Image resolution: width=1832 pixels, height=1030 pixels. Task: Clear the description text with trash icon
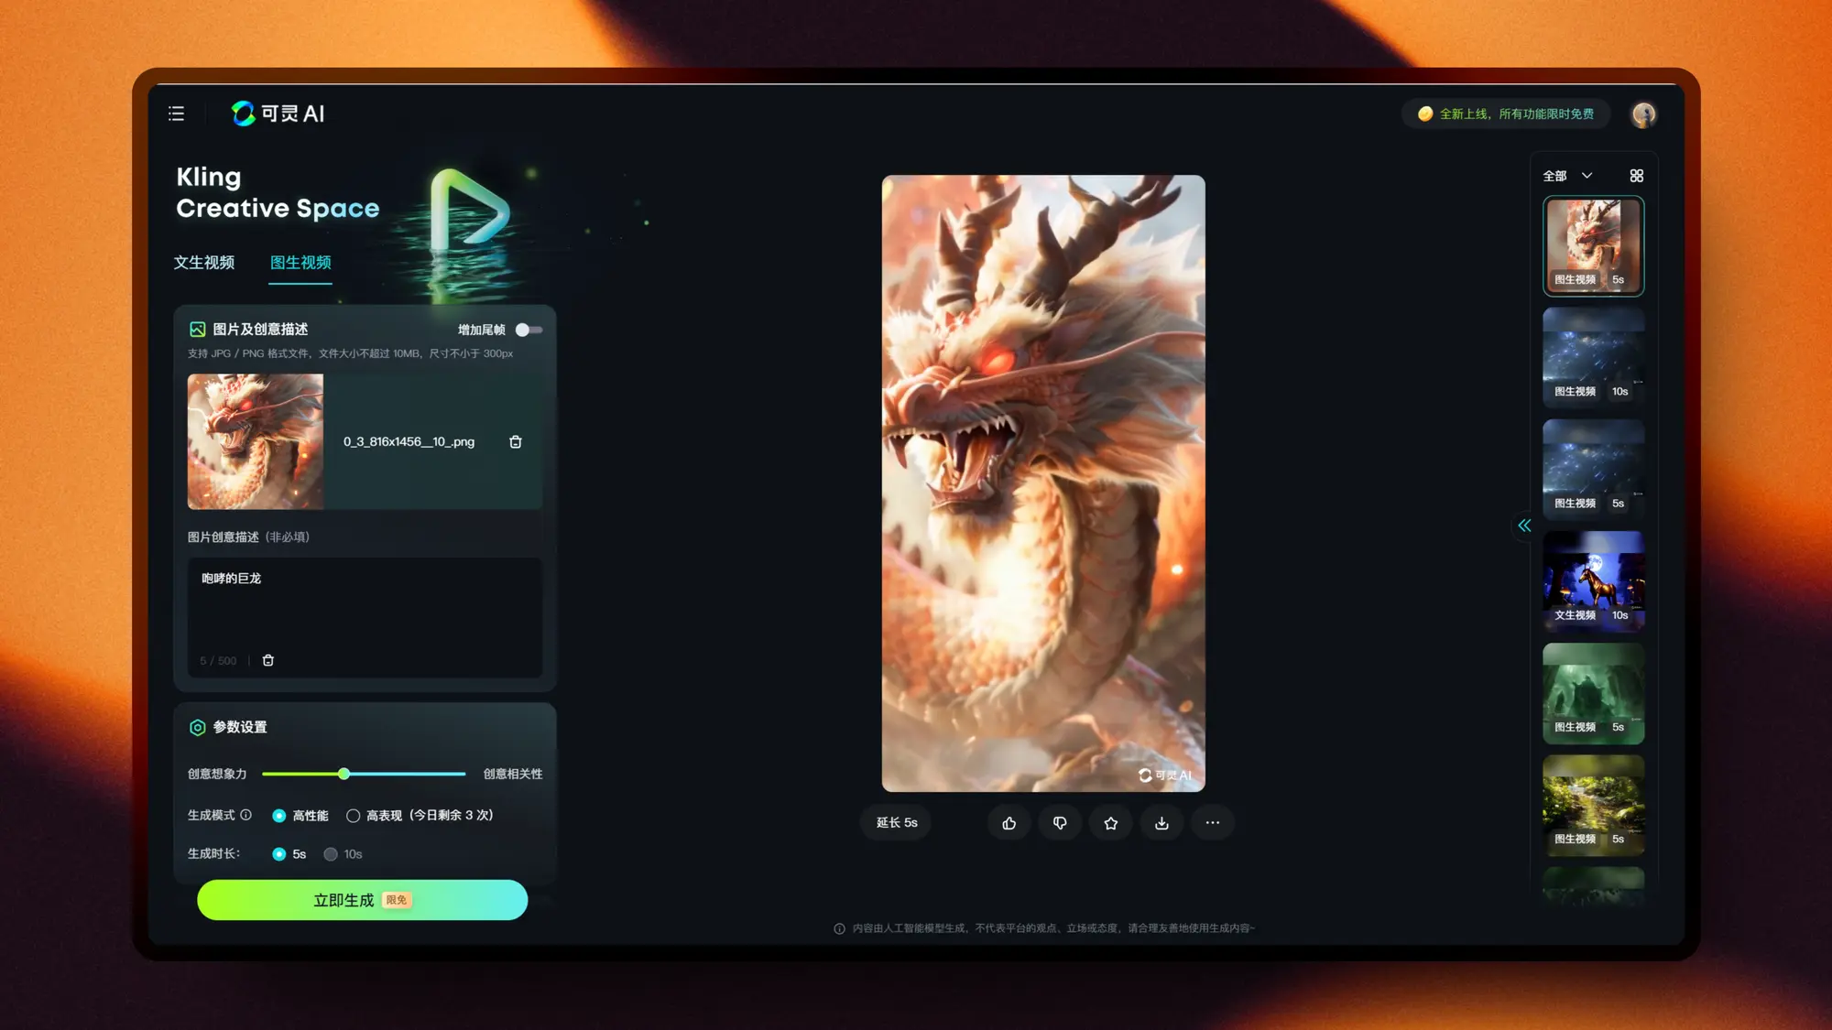point(268,660)
